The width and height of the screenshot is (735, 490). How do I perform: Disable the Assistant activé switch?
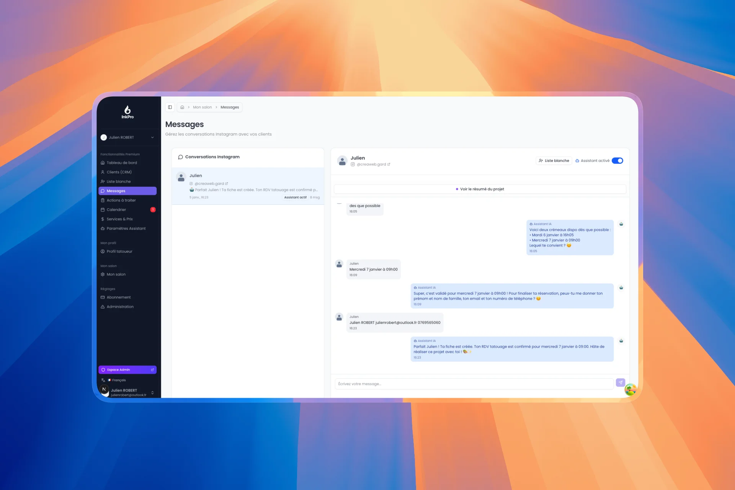(x=617, y=161)
